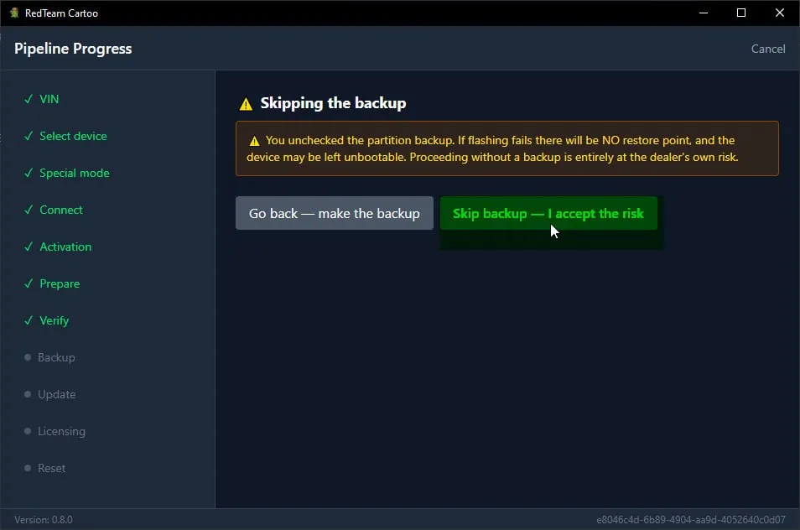Click the VIN checkmark icon
This screenshot has height=530, width=800.
[x=29, y=99]
